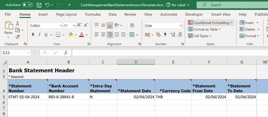Click the Save floppy disk icon
The image size is (268, 117).
click(39, 5)
